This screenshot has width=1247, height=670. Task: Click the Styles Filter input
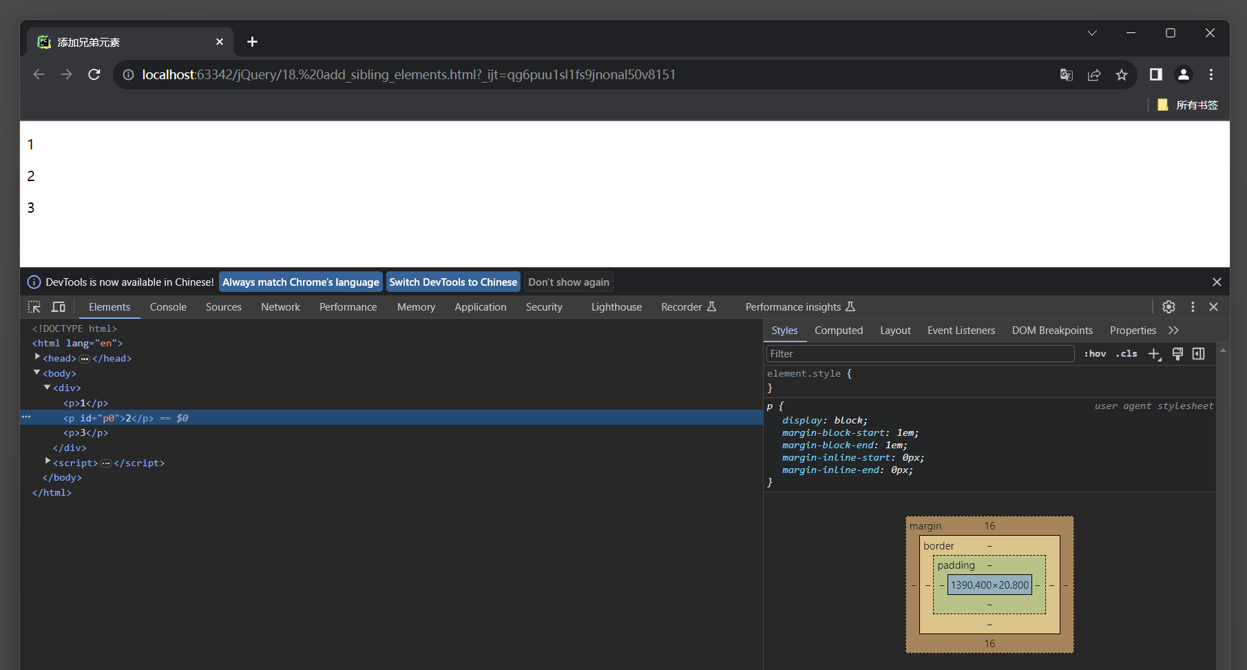[x=920, y=354]
